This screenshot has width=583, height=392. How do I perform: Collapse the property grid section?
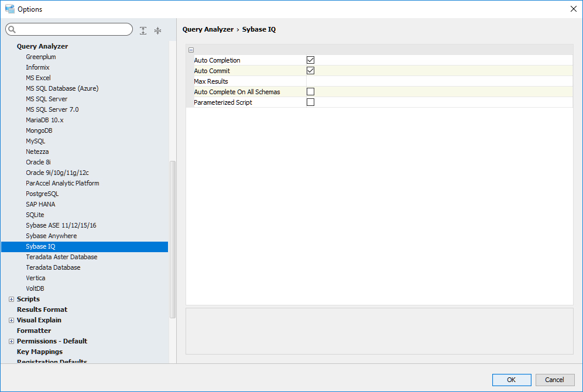[191, 50]
